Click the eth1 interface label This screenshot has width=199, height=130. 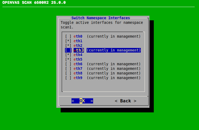[x=78, y=41]
